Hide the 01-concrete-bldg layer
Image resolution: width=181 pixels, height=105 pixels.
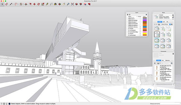140,32
